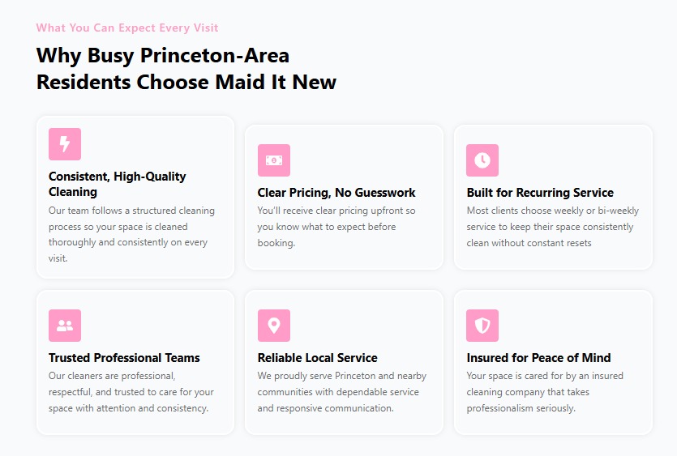Click the money bill pricing icon
This screenshot has height=456, width=677.
click(274, 160)
